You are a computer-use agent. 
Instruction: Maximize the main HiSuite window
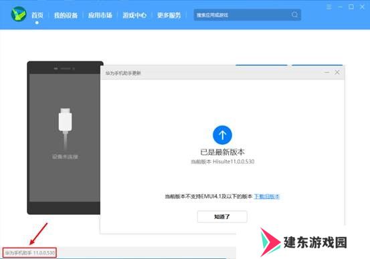351,7
